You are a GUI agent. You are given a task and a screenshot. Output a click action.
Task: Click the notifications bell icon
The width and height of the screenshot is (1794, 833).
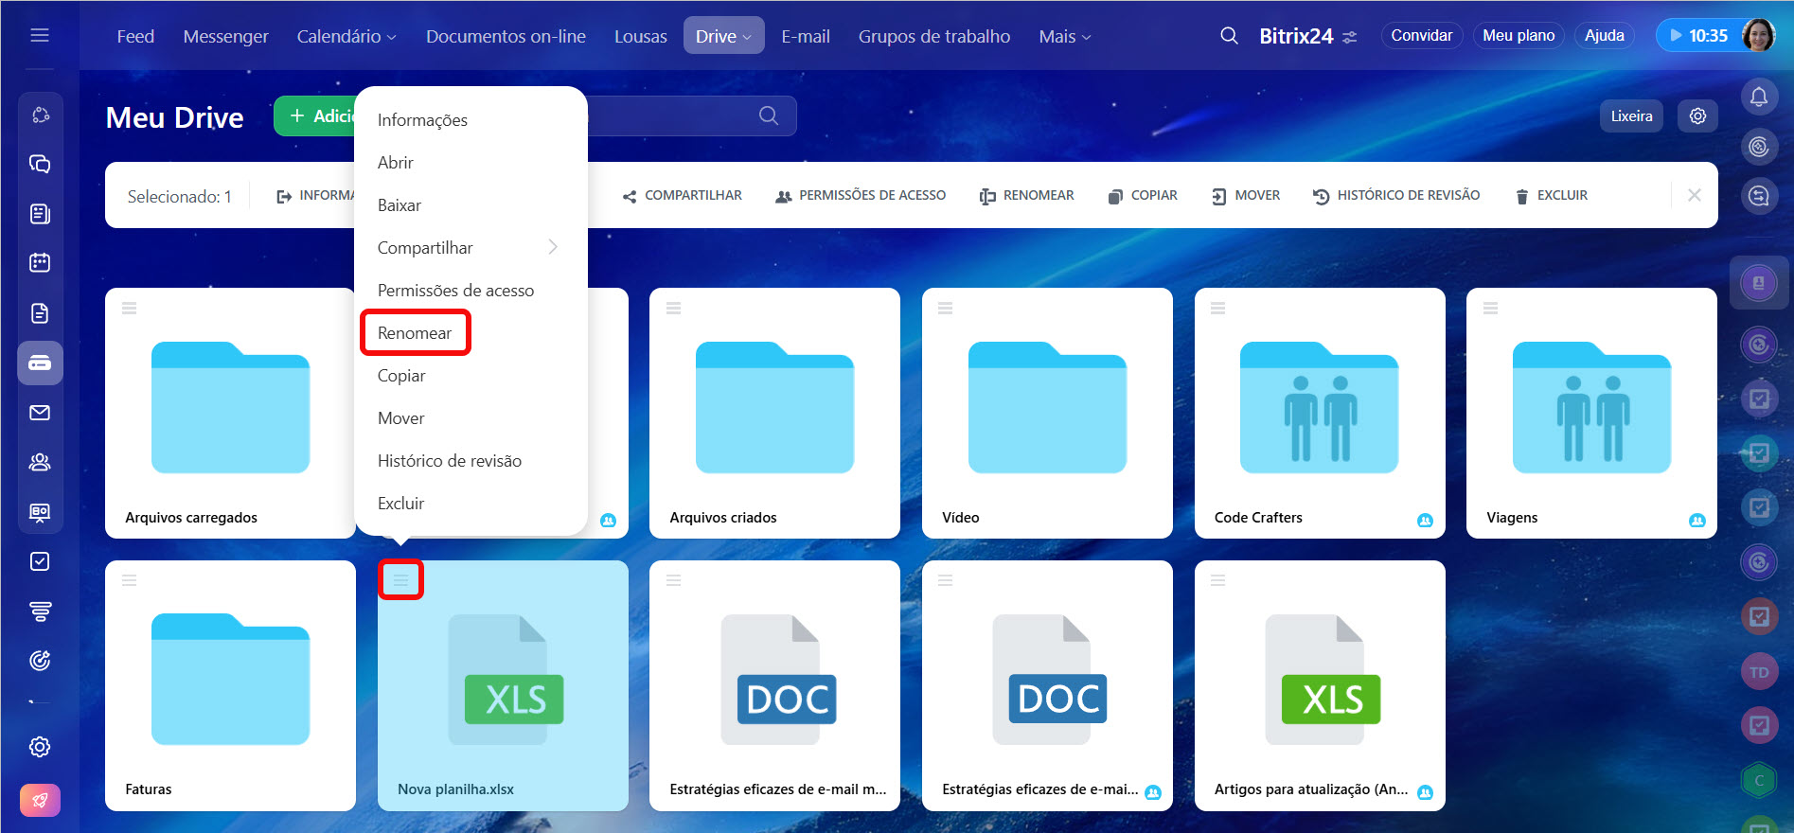click(x=1758, y=97)
